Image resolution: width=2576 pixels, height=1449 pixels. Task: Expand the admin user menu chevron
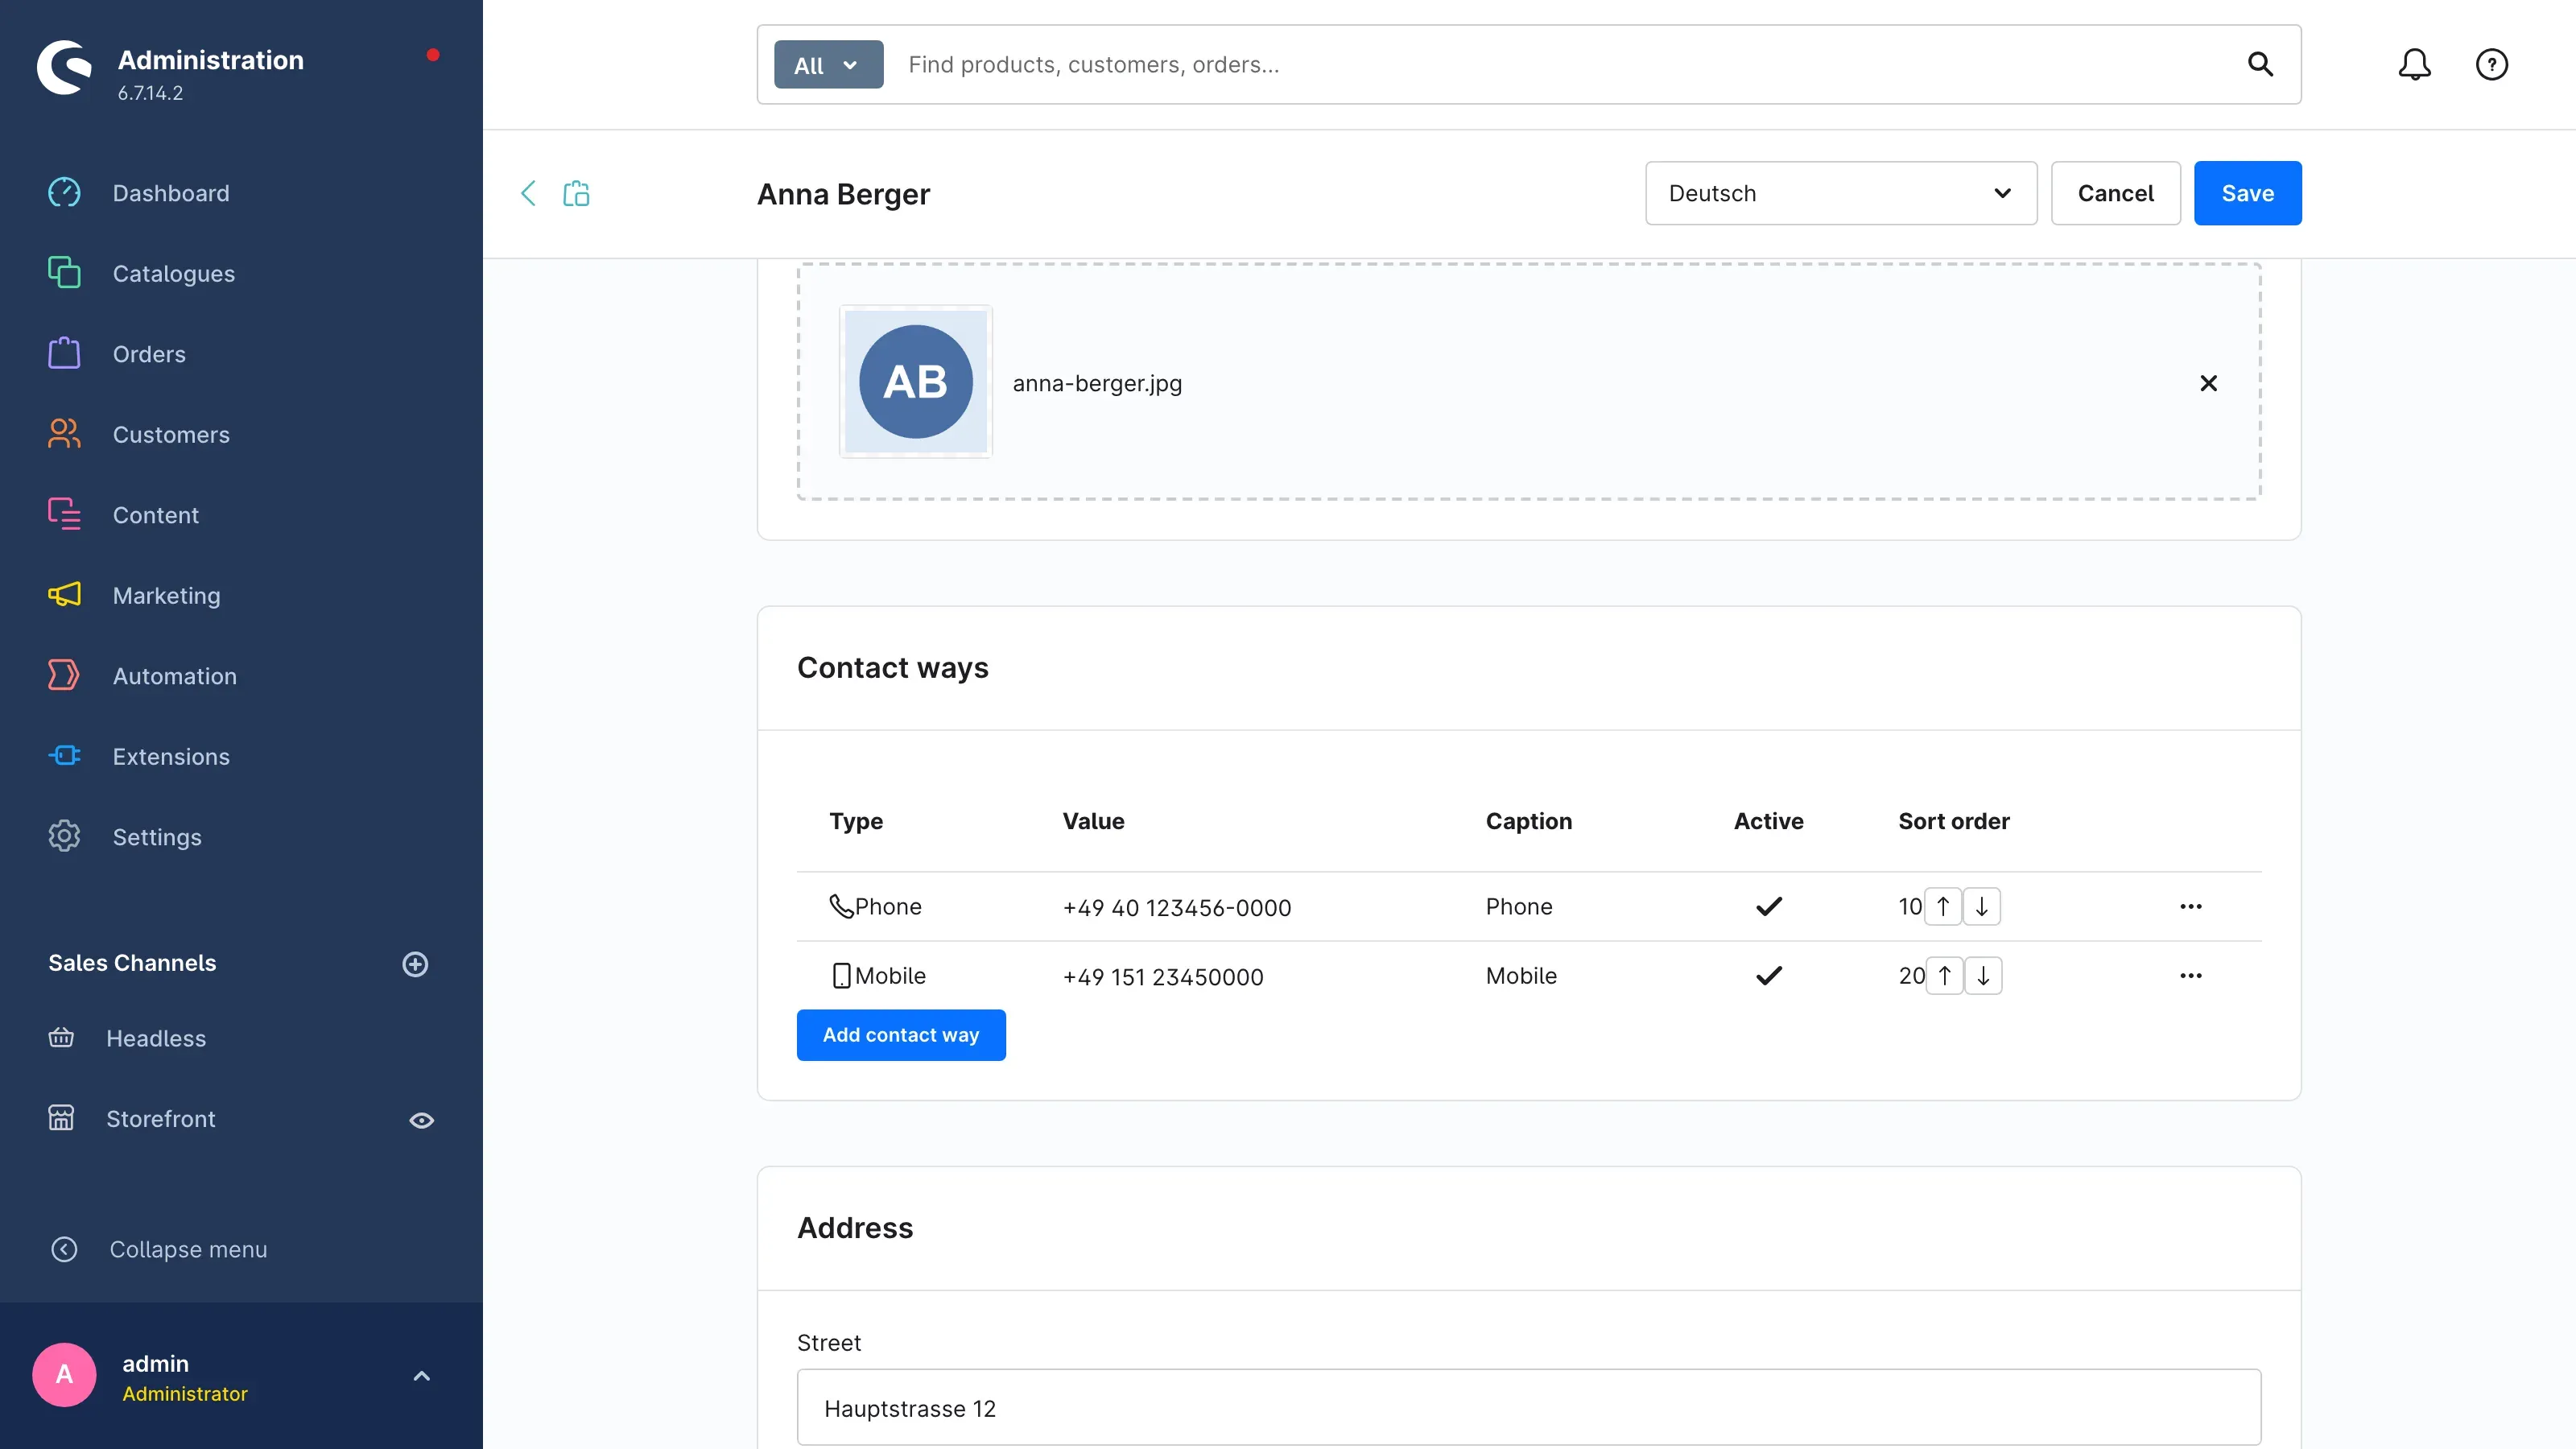421,1376
